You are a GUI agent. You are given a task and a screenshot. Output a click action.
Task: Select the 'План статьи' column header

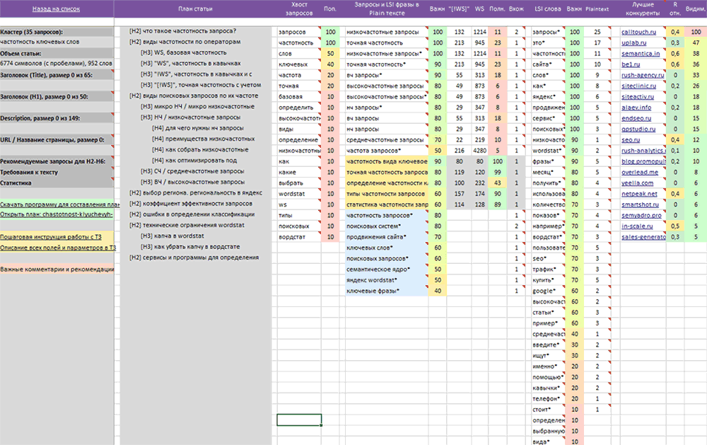coord(196,9)
